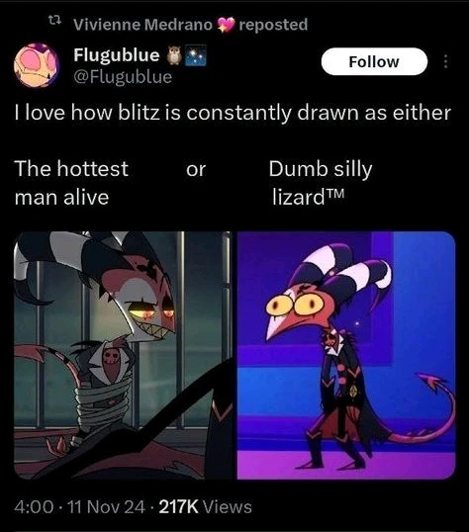The image size is (469, 532).
Task: Click the 'Dumb silly lizard' caption
Action: click(321, 183)
